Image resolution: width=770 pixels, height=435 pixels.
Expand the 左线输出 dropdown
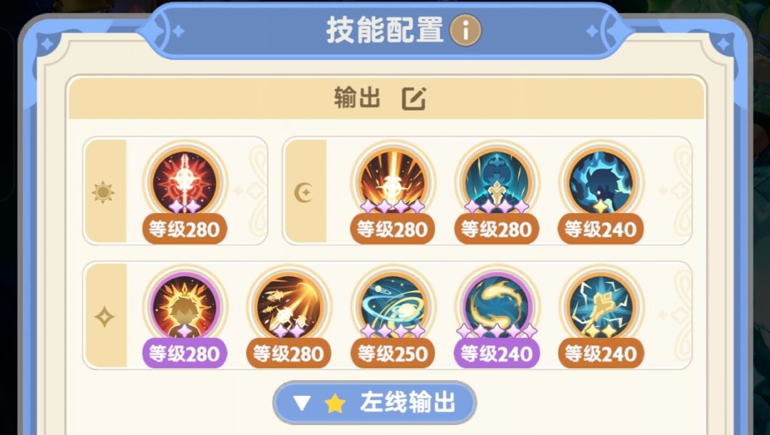pyautogui.click(x=374, y=403)
